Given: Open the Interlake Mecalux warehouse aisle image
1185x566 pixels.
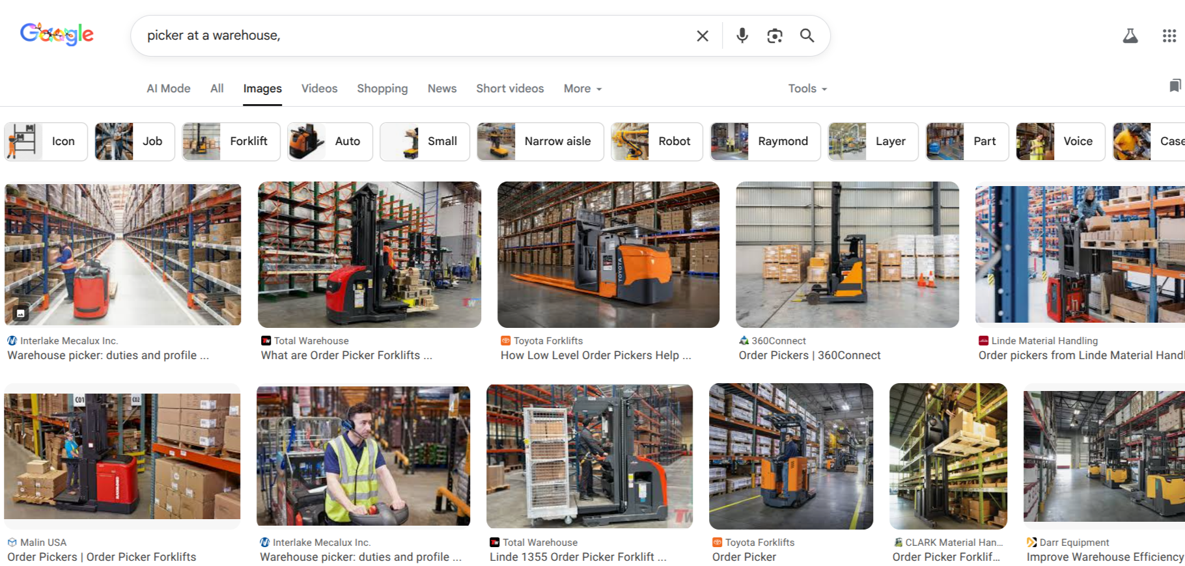Looking at the screenshot, I should click(x=122, y=254).
